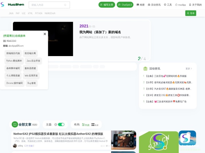
Task: Switch layout to 列表 list view
Action: point(85,125)
